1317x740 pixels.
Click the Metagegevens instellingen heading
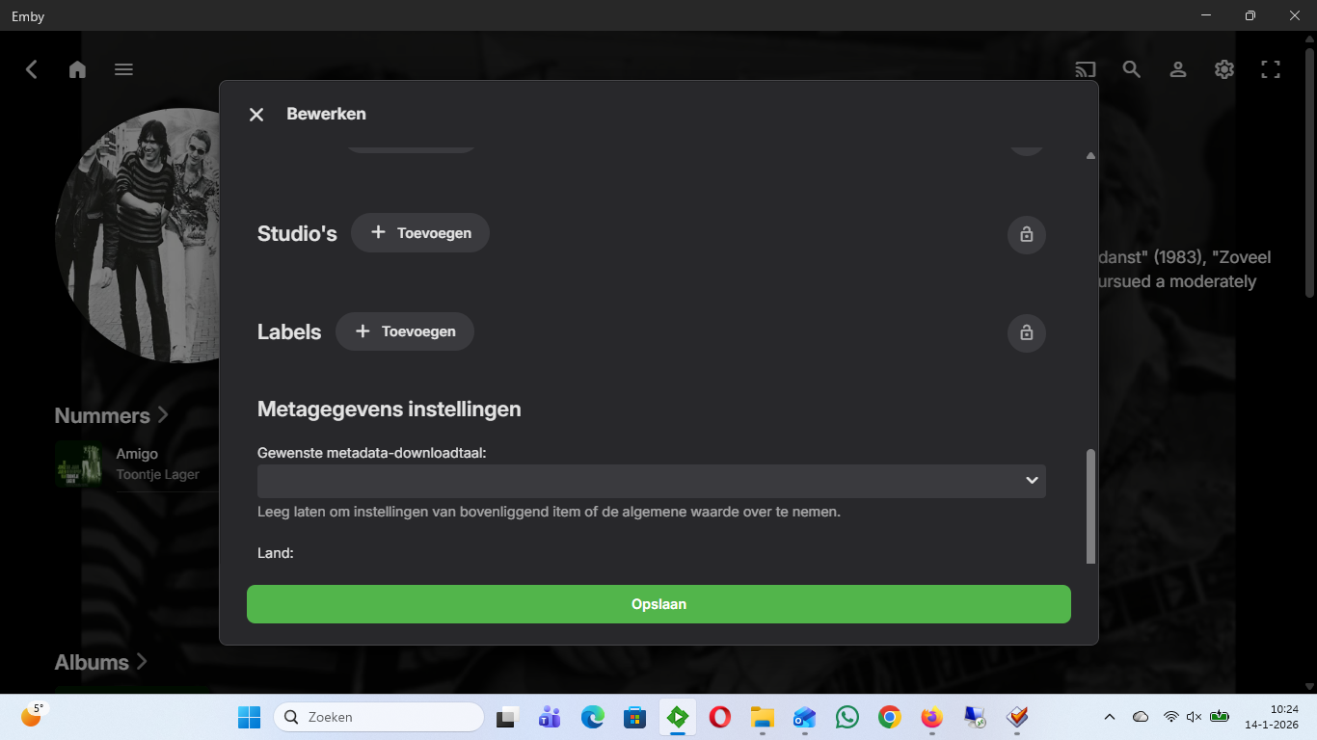[390, 409]
